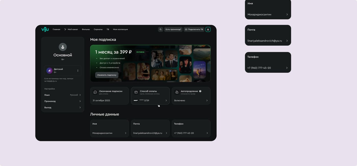Click the clock icon on Окончание подписки

click(x=95, y=92)
